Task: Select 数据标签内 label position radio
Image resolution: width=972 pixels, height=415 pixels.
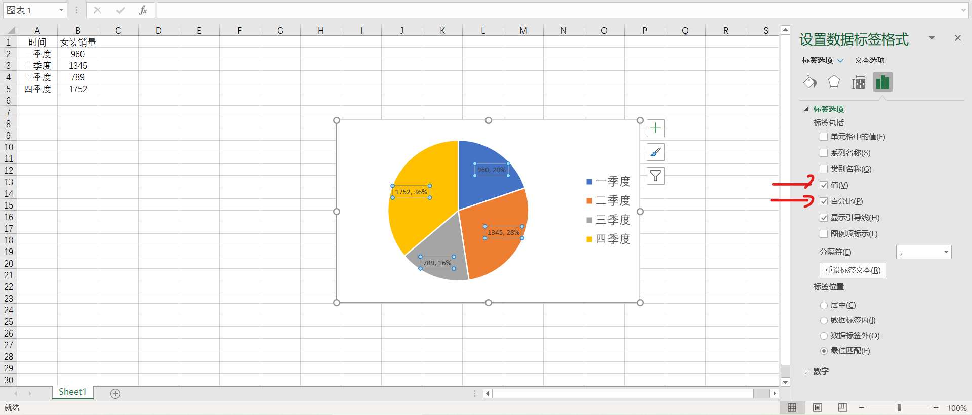Action: (x=824, y=320)
